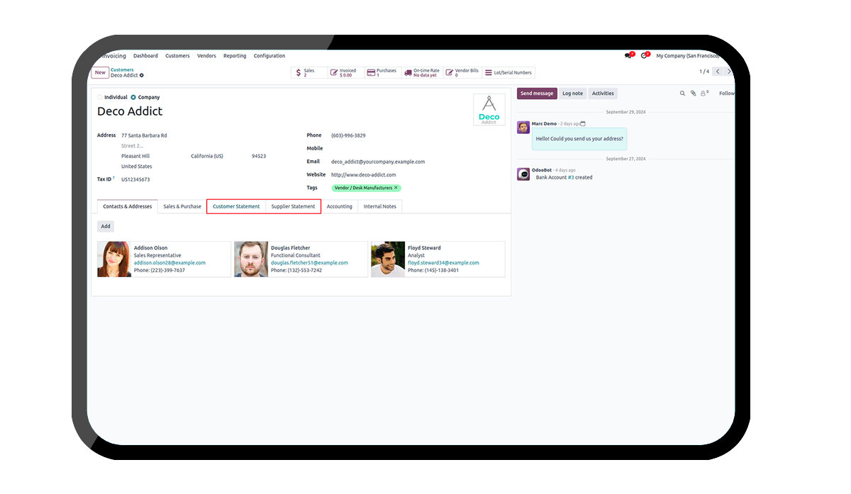Click the Add contact button
Screen dimensions: 851x494
(106, 226)
